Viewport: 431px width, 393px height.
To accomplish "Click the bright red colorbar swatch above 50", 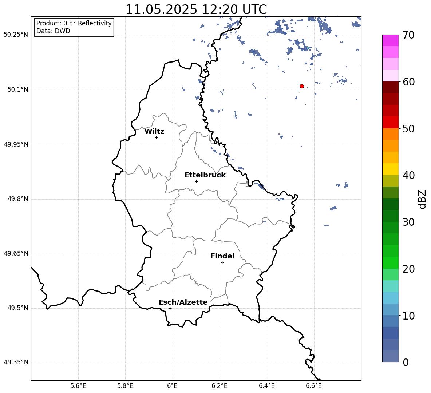I will pyautogui.click(x=390, y=123).
